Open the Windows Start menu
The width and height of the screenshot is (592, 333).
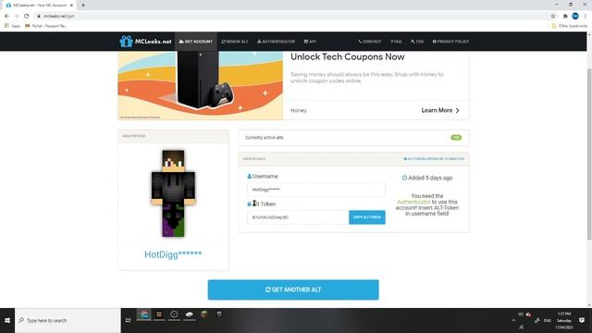pos(7,320)
